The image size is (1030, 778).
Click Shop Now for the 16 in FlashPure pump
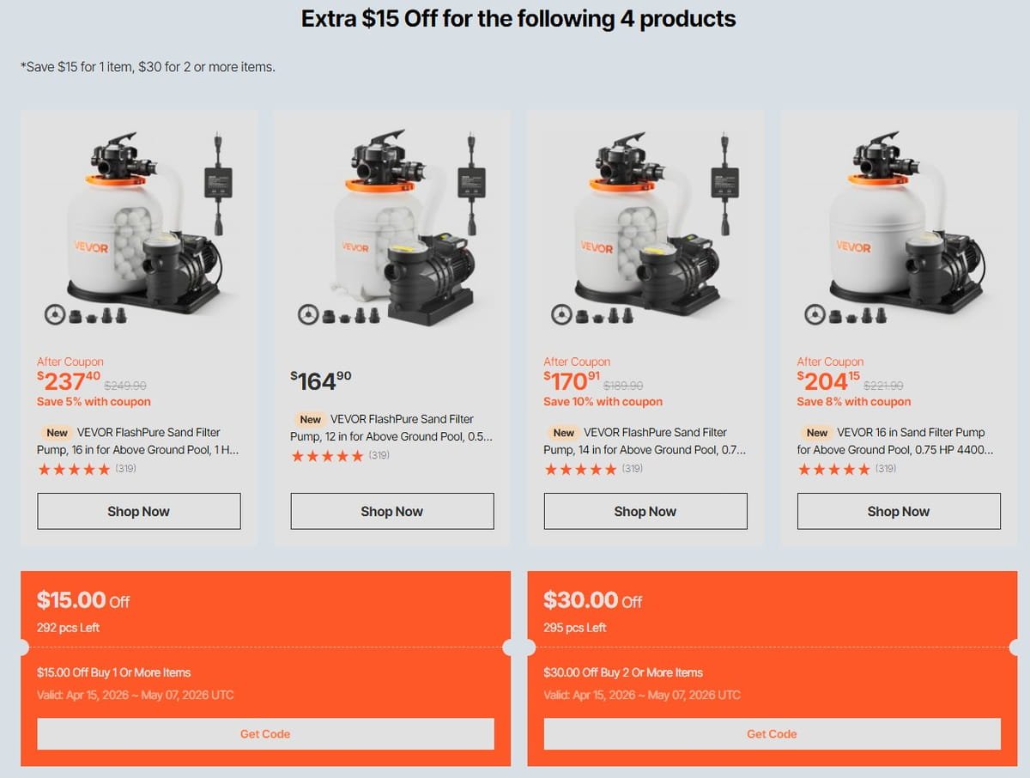pos(138,510)
